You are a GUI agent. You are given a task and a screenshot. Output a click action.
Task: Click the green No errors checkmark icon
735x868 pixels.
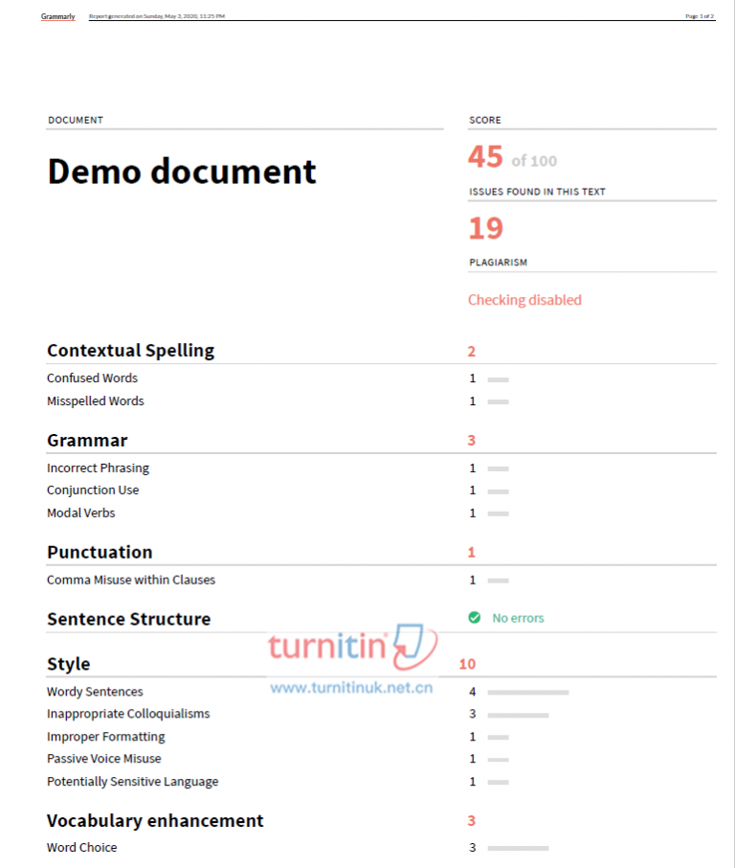[475, 618]
